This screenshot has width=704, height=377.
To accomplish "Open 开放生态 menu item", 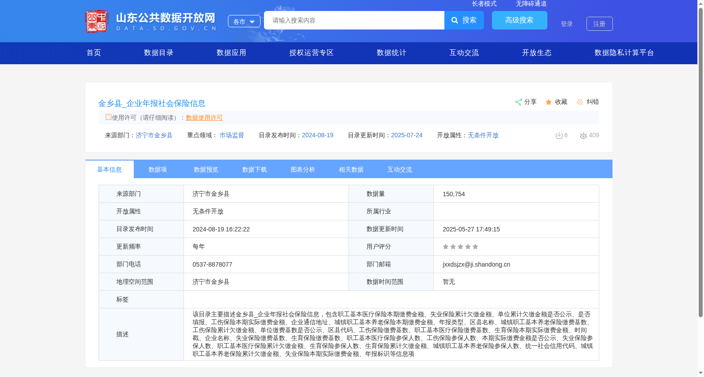I will coord(537,53).
